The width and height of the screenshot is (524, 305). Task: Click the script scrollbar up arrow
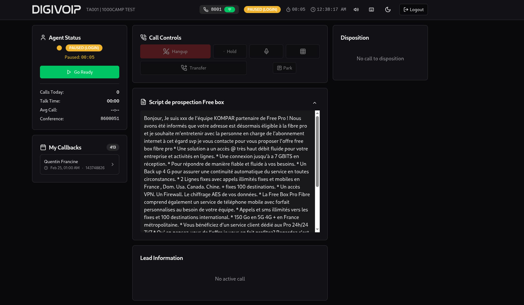pos(317,113)
